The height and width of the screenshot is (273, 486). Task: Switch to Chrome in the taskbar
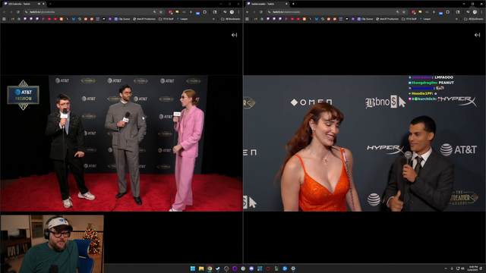[210, 268]
